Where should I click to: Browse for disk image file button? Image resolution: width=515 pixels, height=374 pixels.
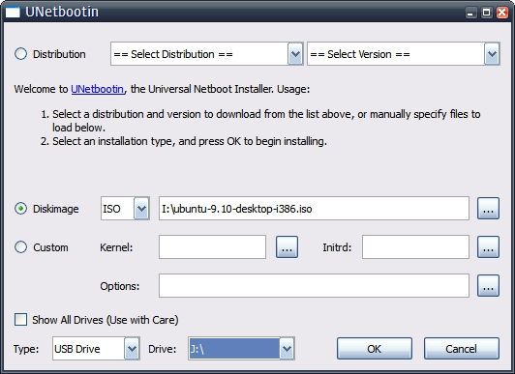tap(489, 209)
